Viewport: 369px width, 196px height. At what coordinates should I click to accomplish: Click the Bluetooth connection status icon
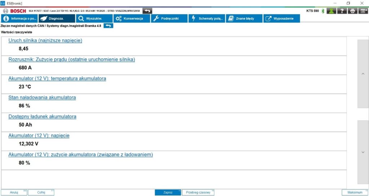coord(323,11)
